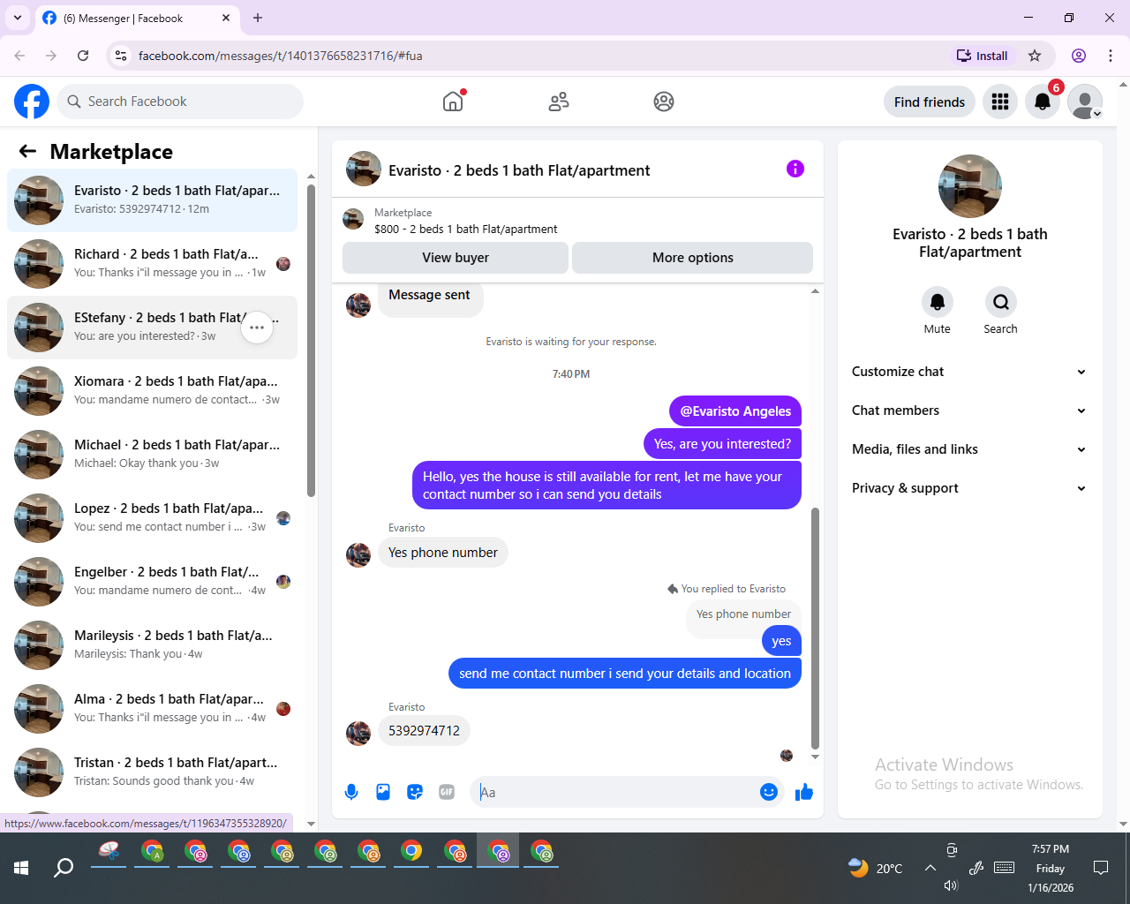The width and height of the screenshot is (1130, 904).
Task: Choose a GIF icon
Action: [447, 792]
